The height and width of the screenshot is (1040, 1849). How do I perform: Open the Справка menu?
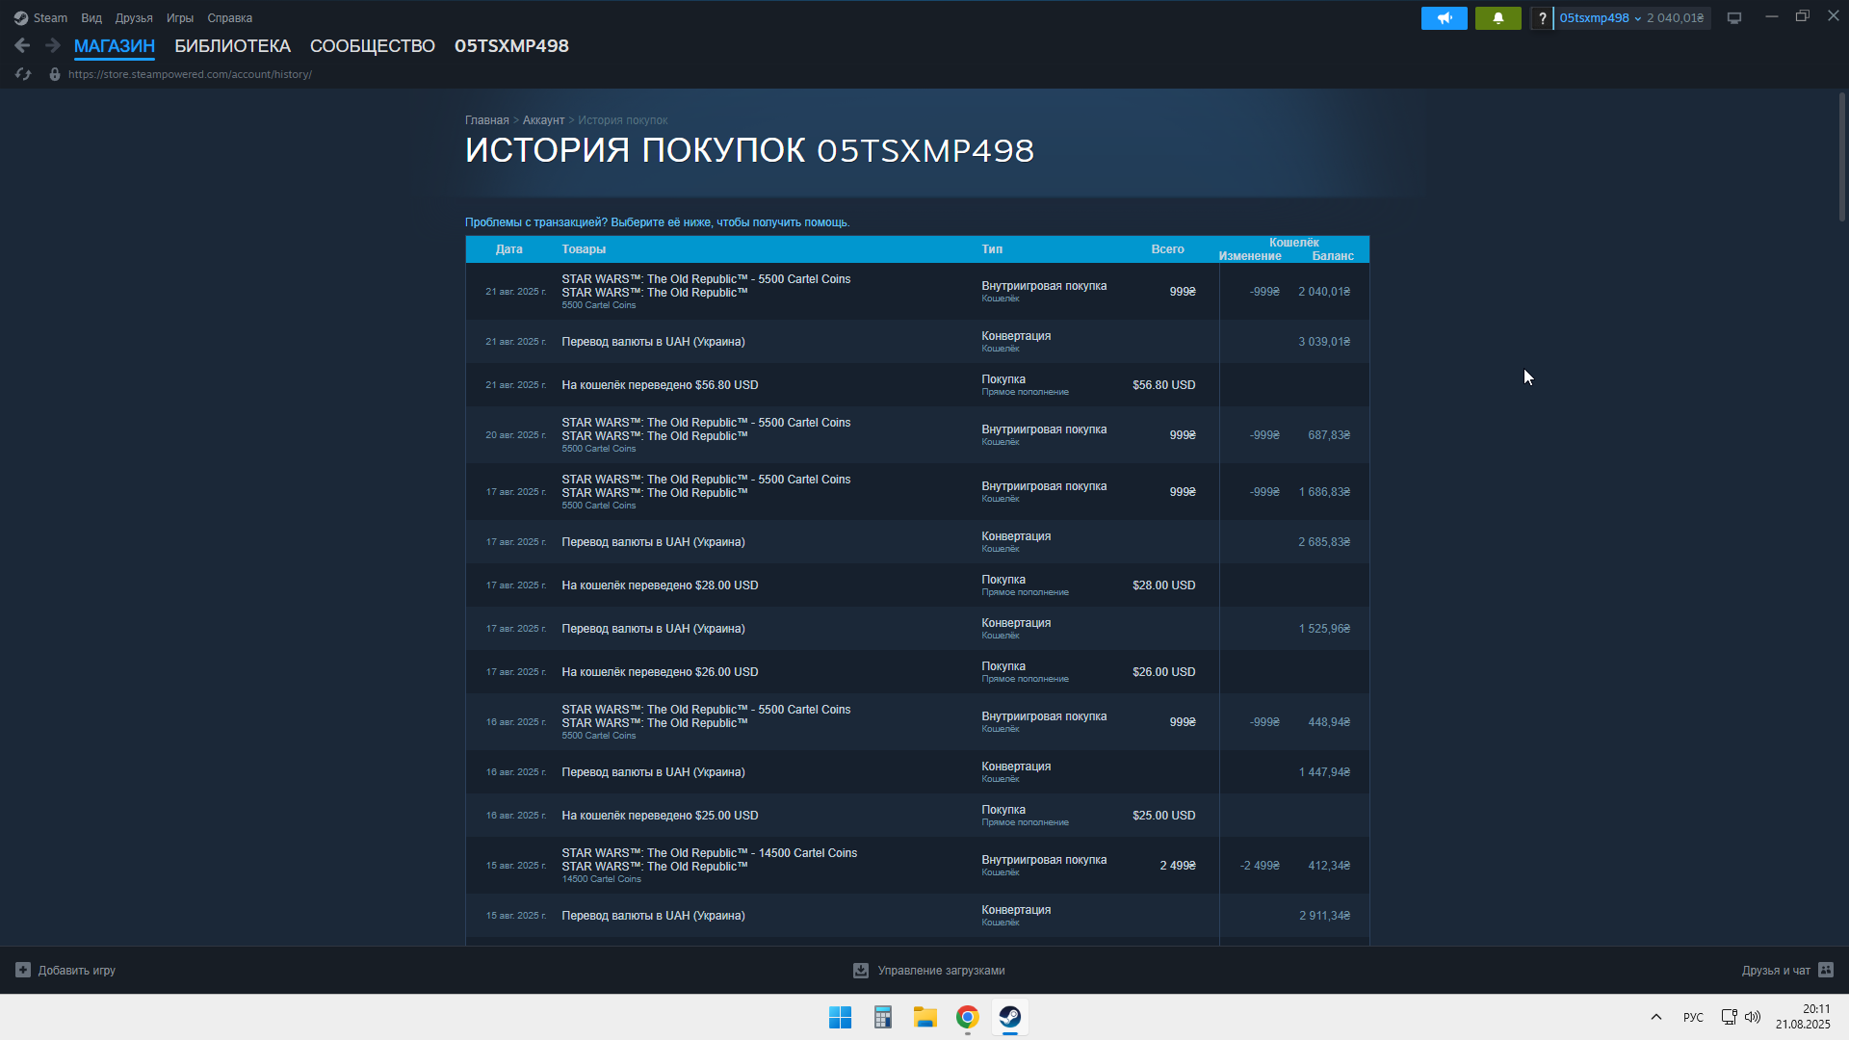pyautogui.click(x=230, y=18)
